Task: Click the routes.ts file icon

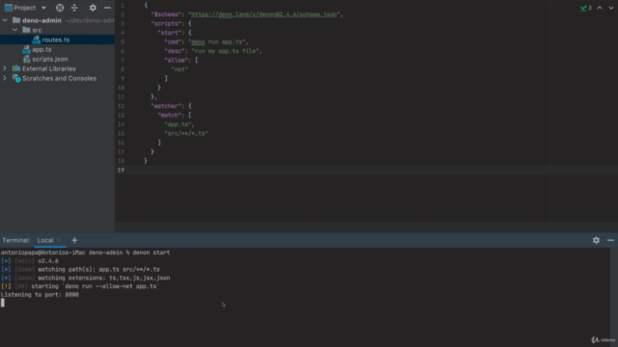Action: pos(37,40)
